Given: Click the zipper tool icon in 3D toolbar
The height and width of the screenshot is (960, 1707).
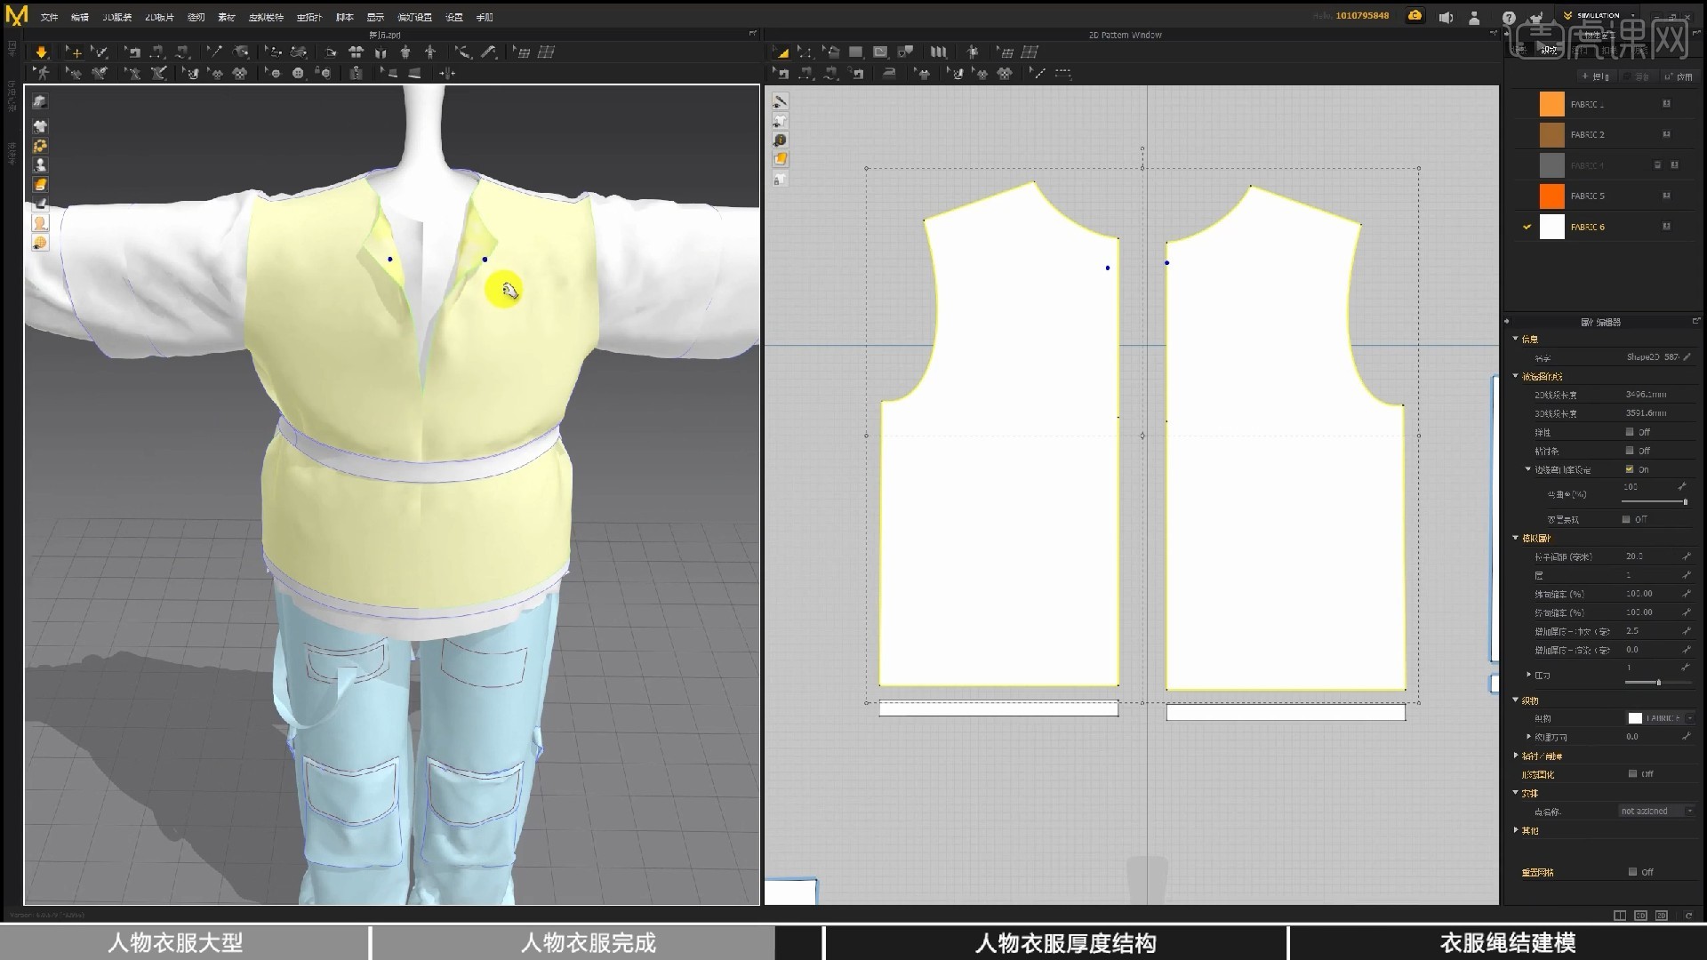Looking at the screenshot, I should 356,73.
